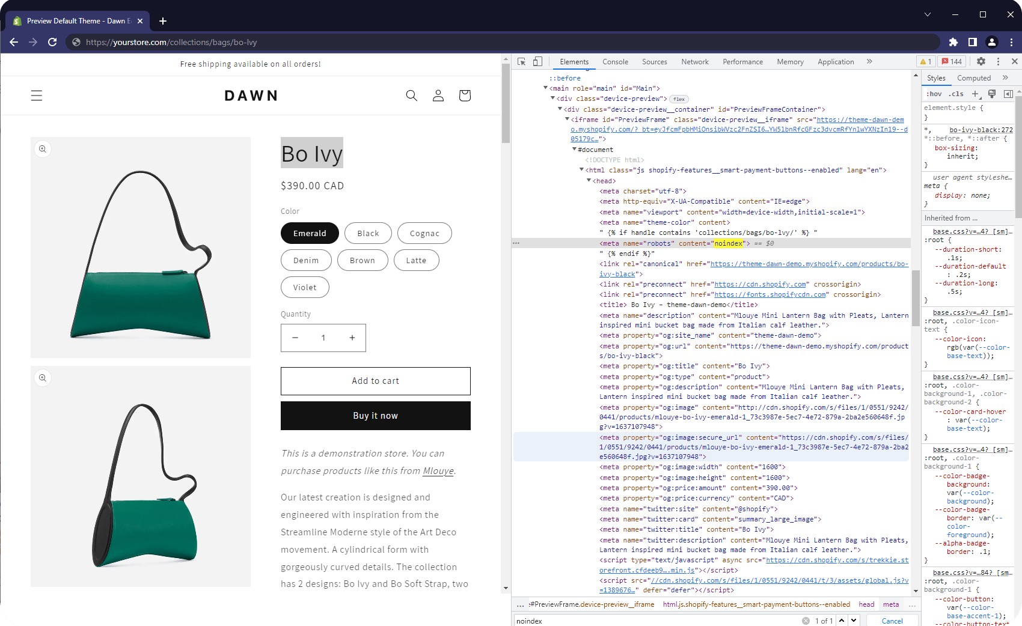Click the browser address bar URL
This screenshot has height=626, width=1022.
pos(171,42)
